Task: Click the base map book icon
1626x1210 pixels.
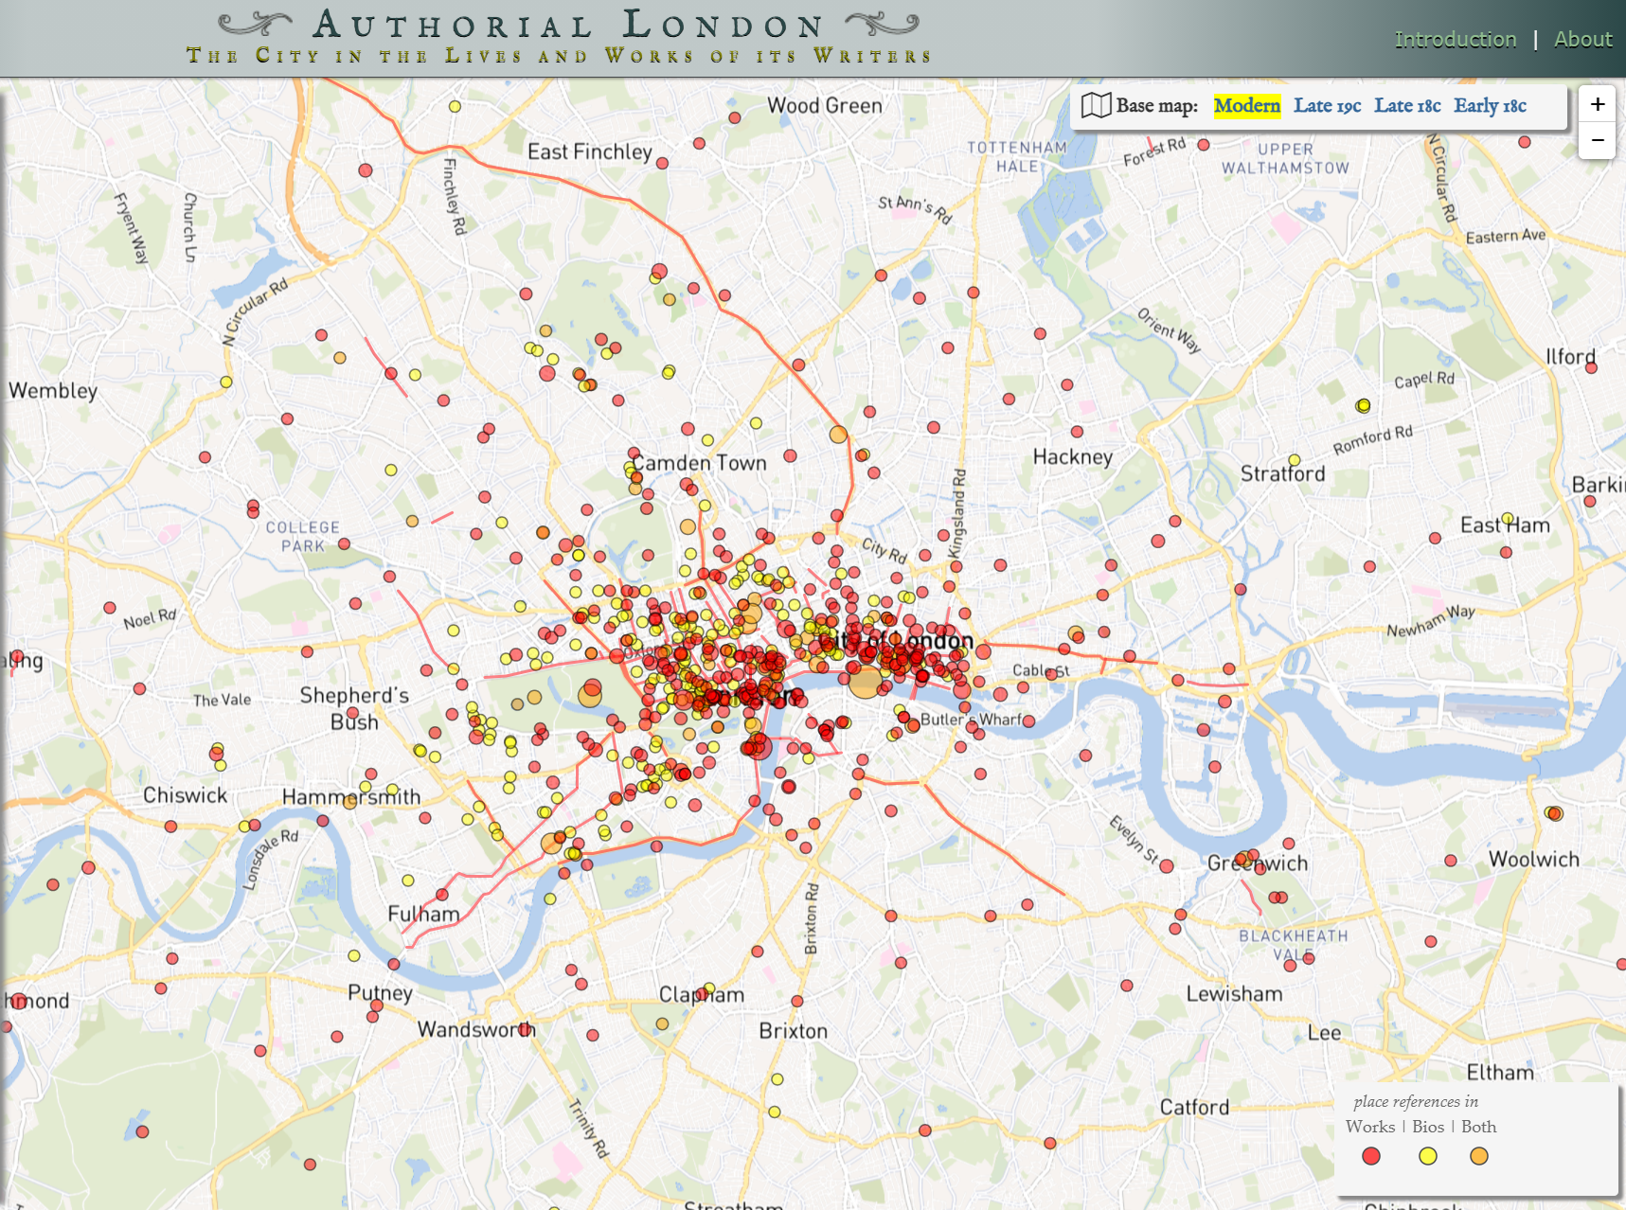Action: [1096, 105]
